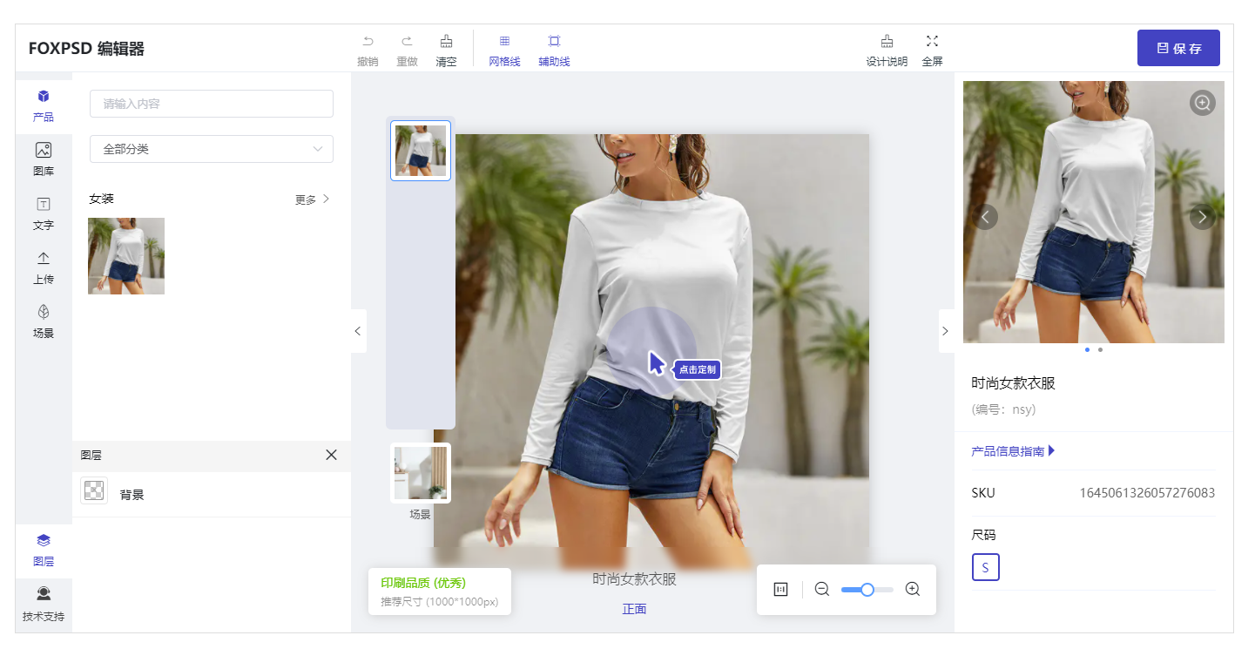Open the 产品信息指南 link
This screenshot has width=1255, height=649.
coord(1012,451)
